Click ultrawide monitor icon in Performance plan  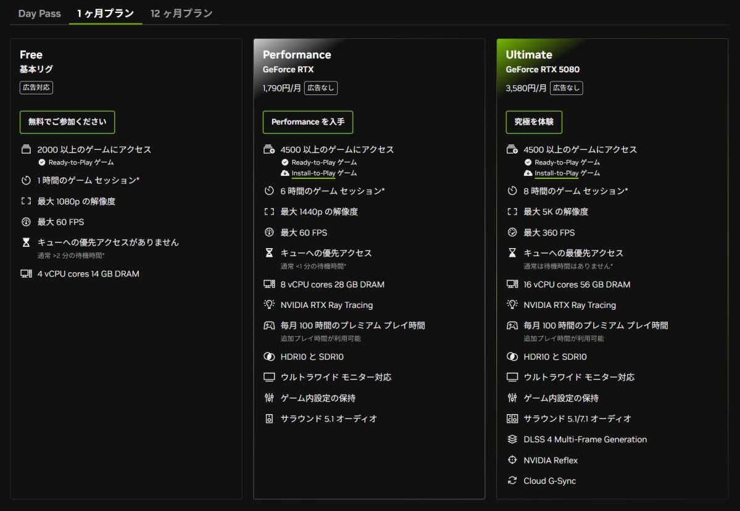pos(269,377)
